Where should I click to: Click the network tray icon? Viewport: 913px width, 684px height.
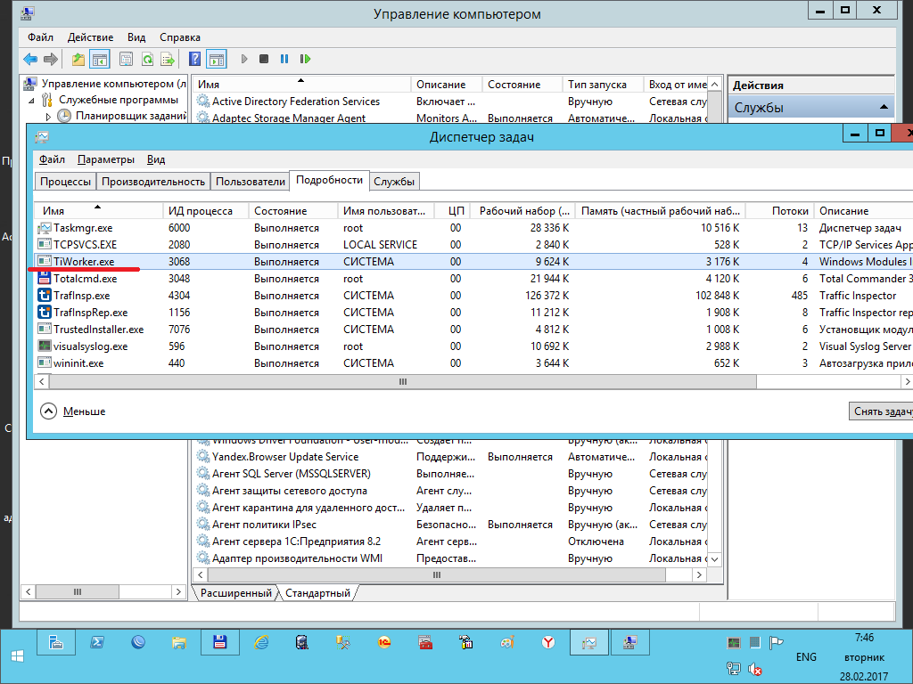[x=733, y=669]
